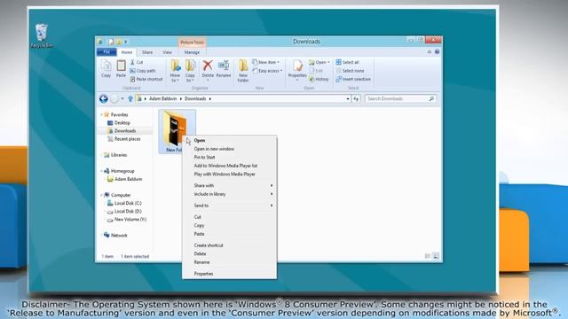Click the Paste ribbon icon
This screenshot has height=319, width=568.
(121, 69)
